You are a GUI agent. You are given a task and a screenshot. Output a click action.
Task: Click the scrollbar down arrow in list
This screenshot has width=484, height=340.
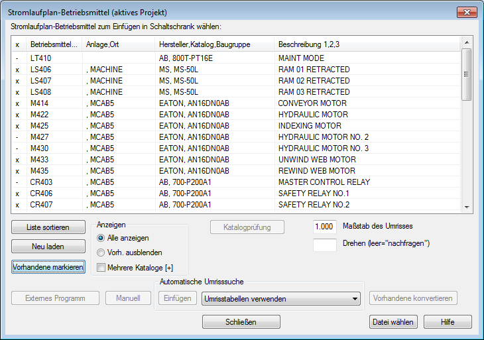467,207
